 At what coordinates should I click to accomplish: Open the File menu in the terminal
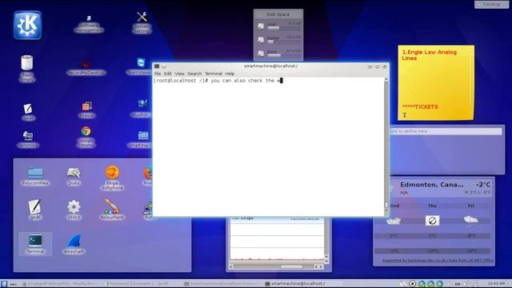[x=158, y=74]
